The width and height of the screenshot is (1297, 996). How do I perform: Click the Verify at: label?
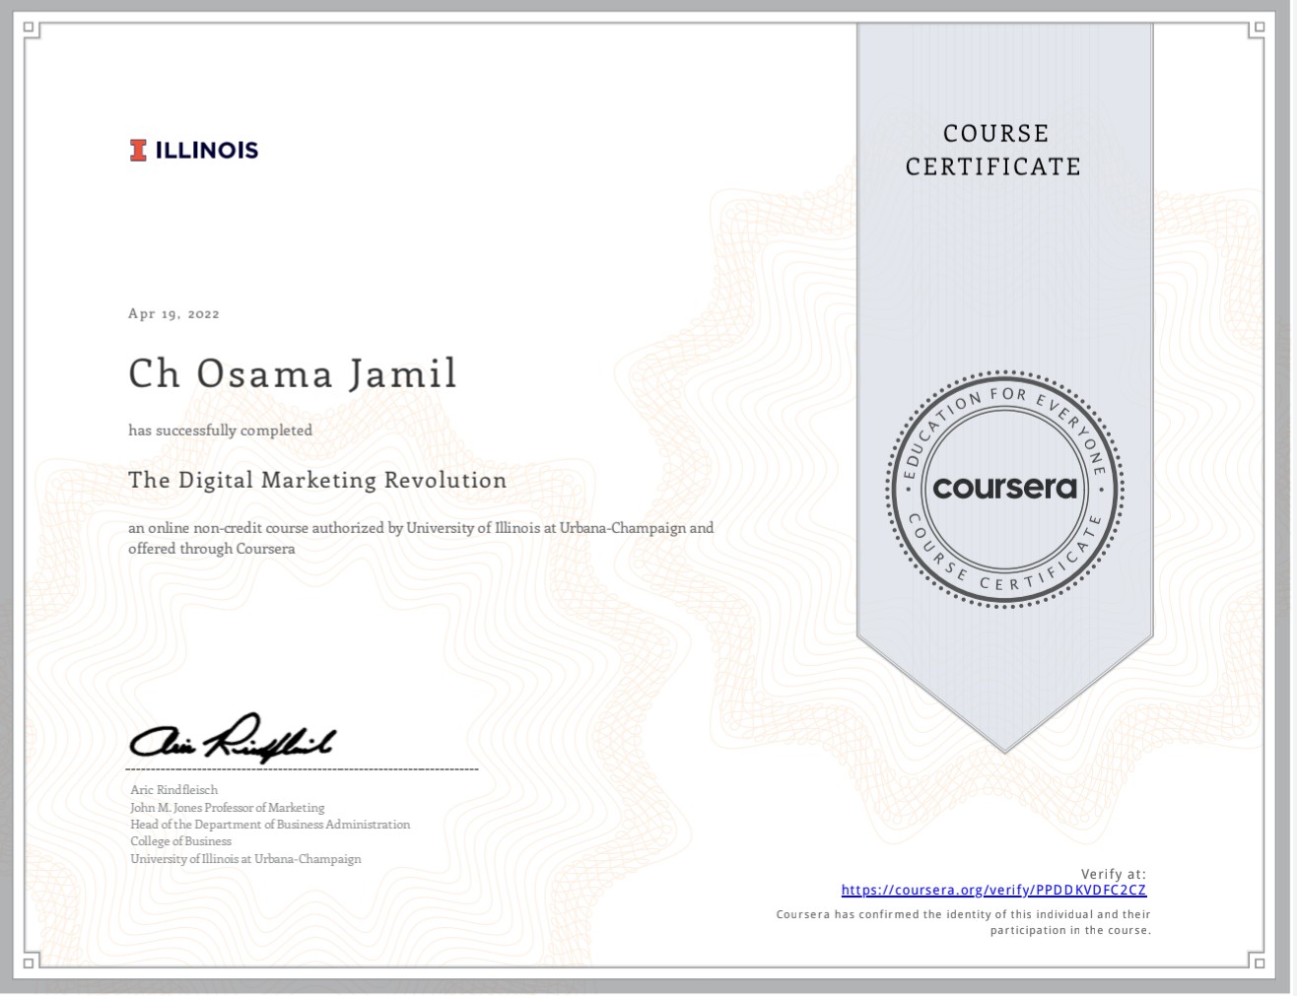pos(1114,874)
